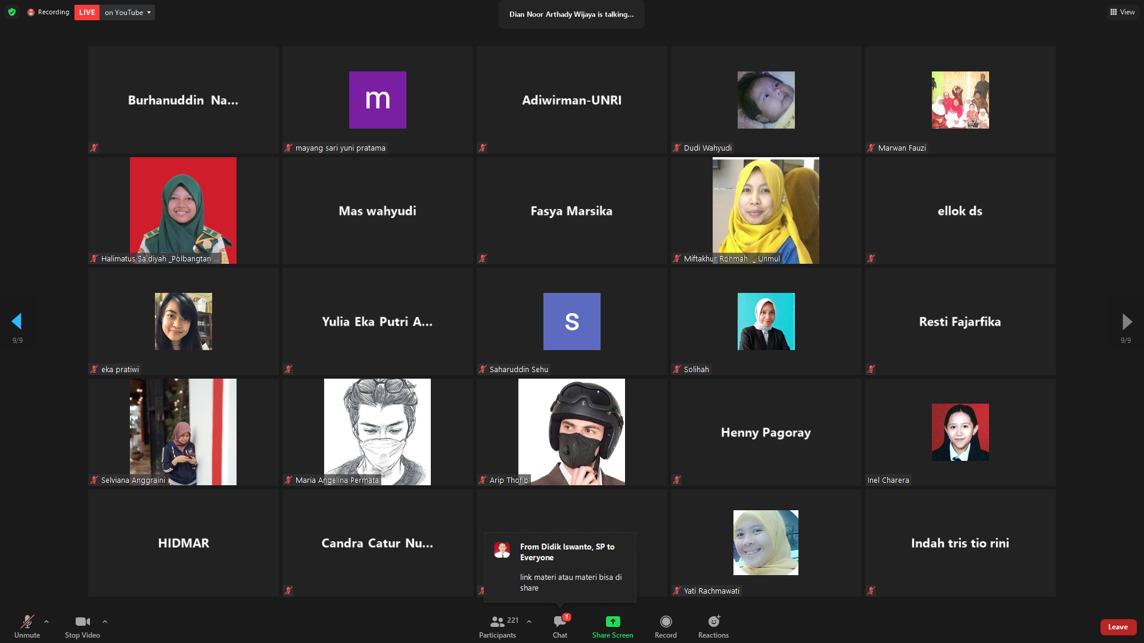Unmute the microphone
This screenshot has height=643, width=1144.
point(27,626)
